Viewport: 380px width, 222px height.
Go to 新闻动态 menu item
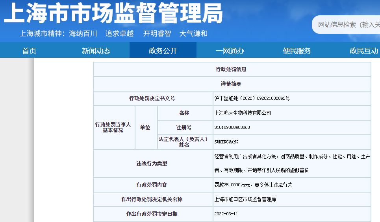point(96,51)
